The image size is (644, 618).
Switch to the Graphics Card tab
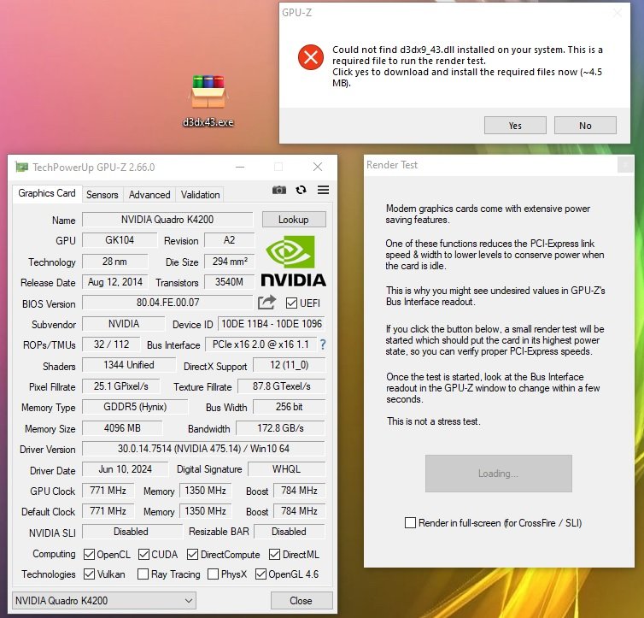pos(47,193)
